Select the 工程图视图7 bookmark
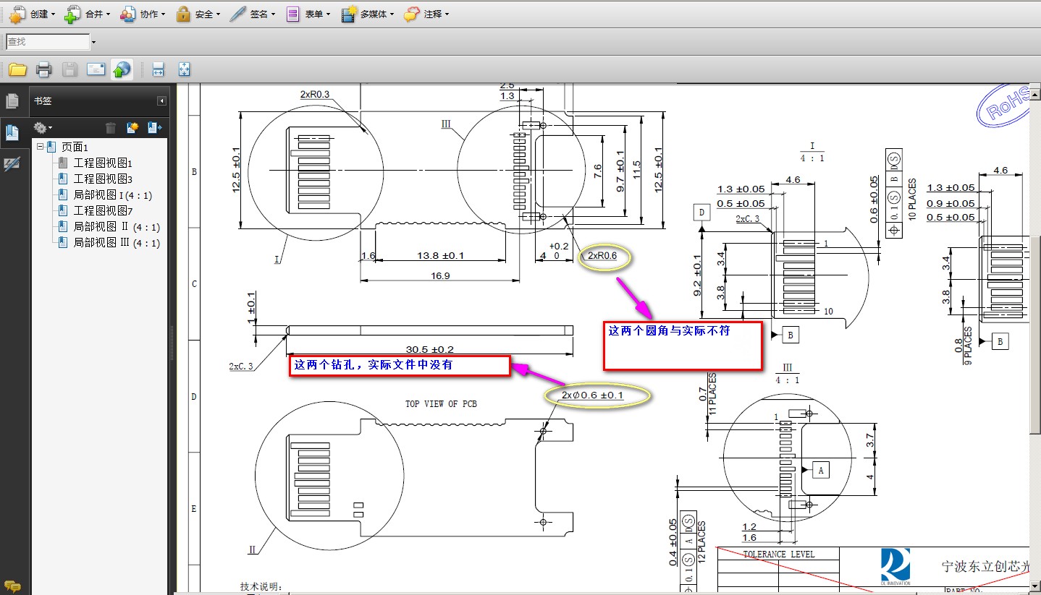 [x=103, y=211]
